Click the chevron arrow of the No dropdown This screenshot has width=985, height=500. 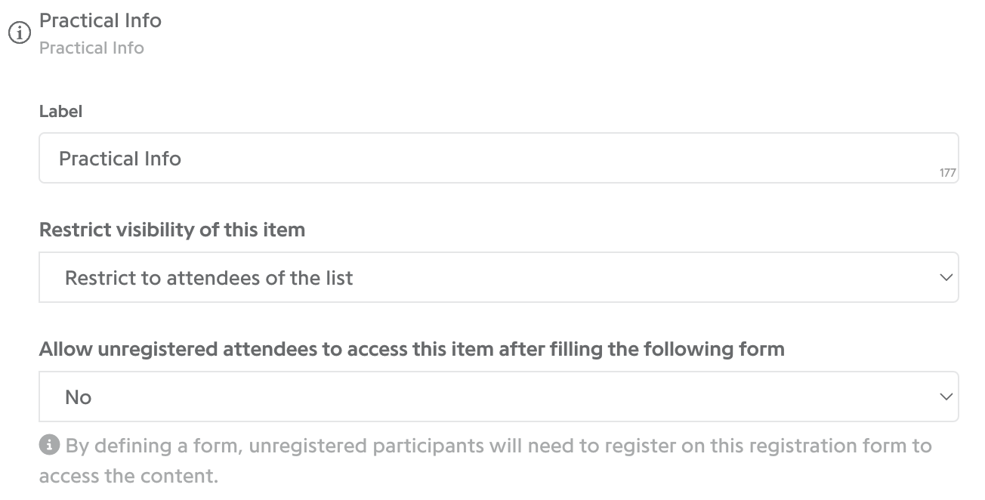946,397
